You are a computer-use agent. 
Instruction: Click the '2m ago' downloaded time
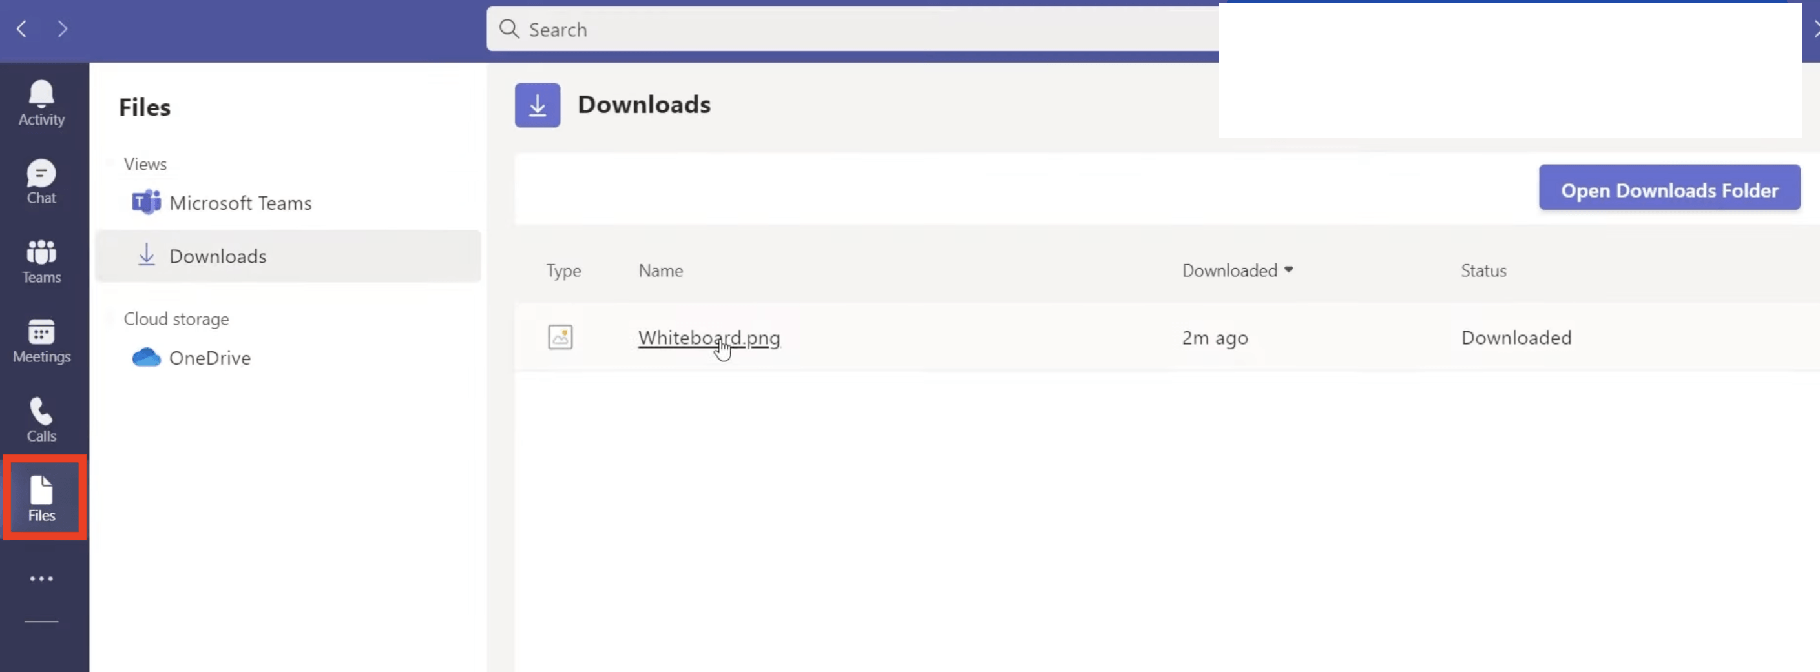(x=1215, y=338)
